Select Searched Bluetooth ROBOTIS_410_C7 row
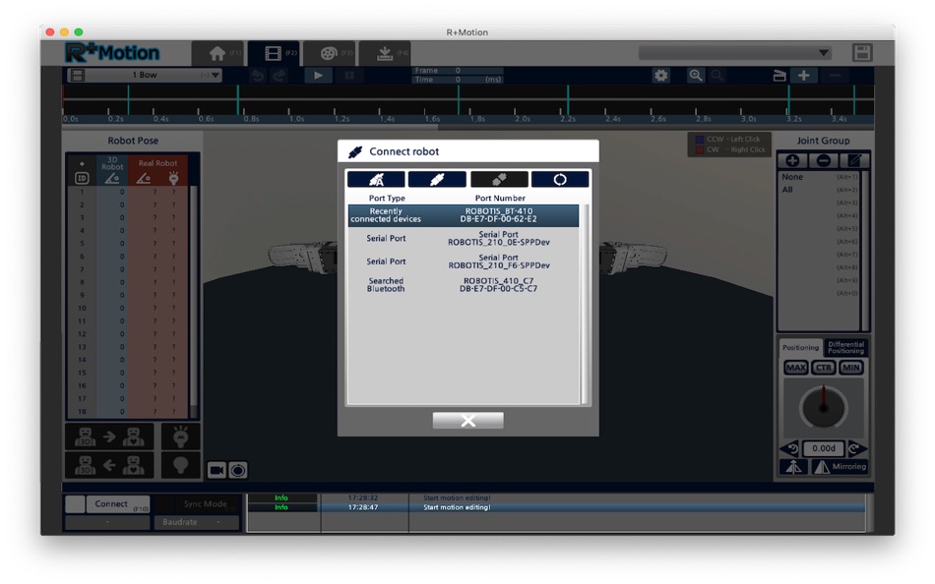 pos(464,285)
